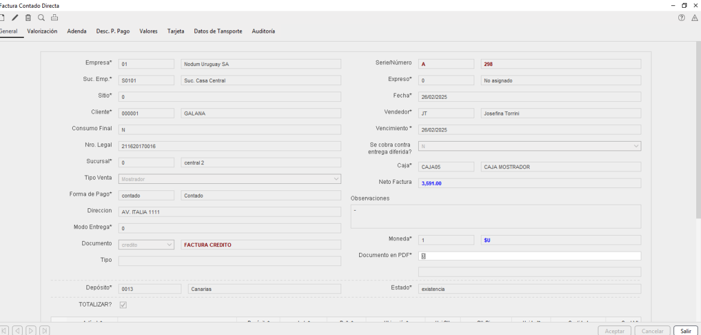Go to the next record arrow
The width and height of the screenshot is (701, 335).
(x=31, y=330)
